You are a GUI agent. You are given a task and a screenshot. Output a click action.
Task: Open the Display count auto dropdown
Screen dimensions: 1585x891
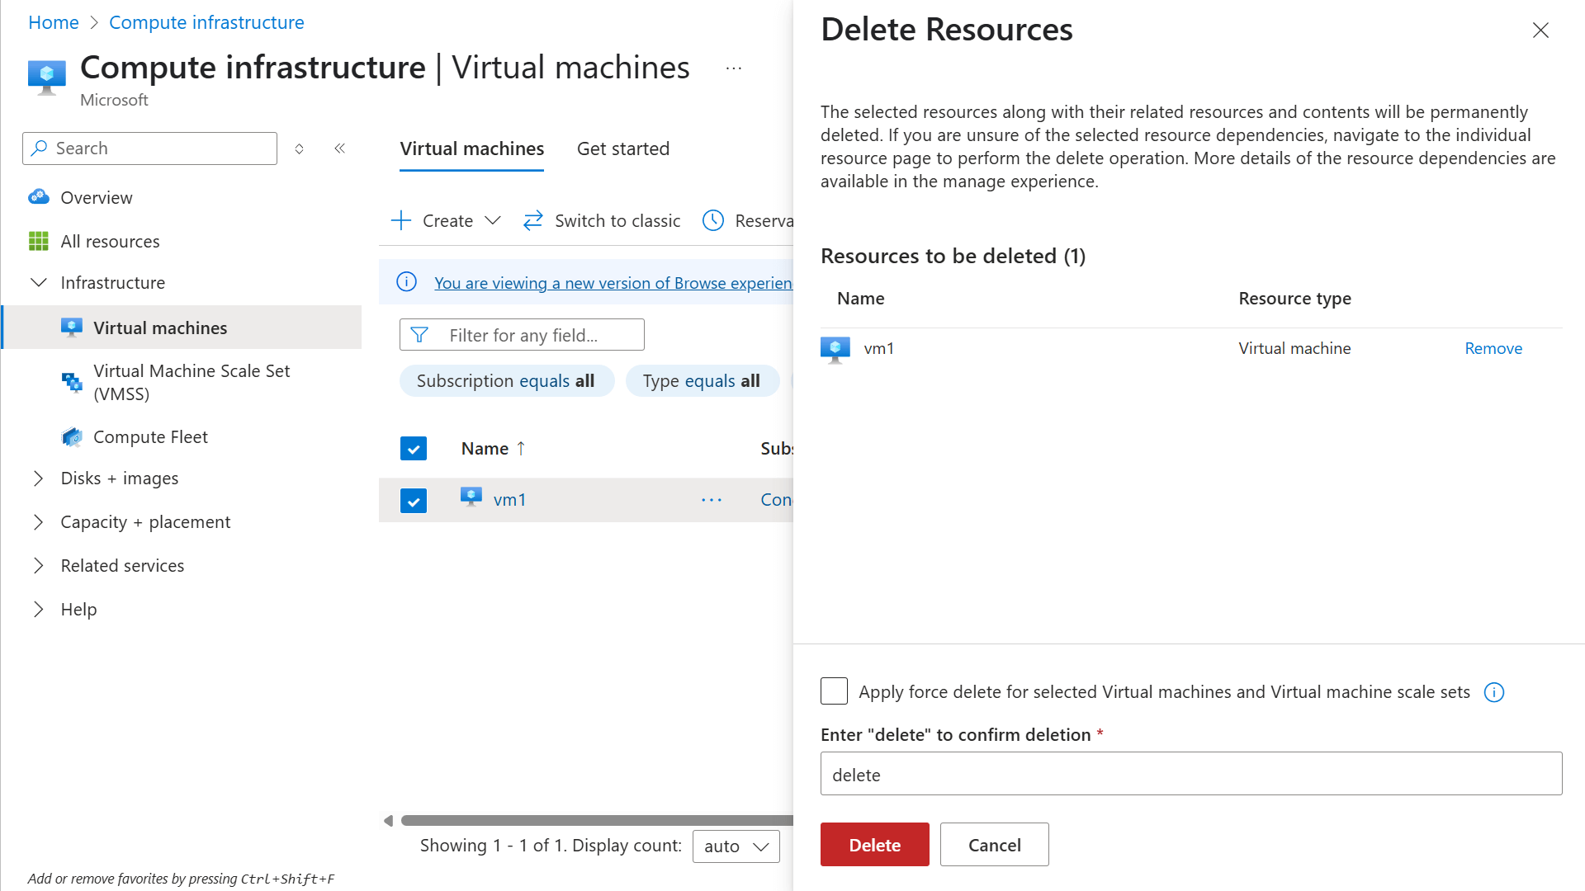[x=736, y=846]
